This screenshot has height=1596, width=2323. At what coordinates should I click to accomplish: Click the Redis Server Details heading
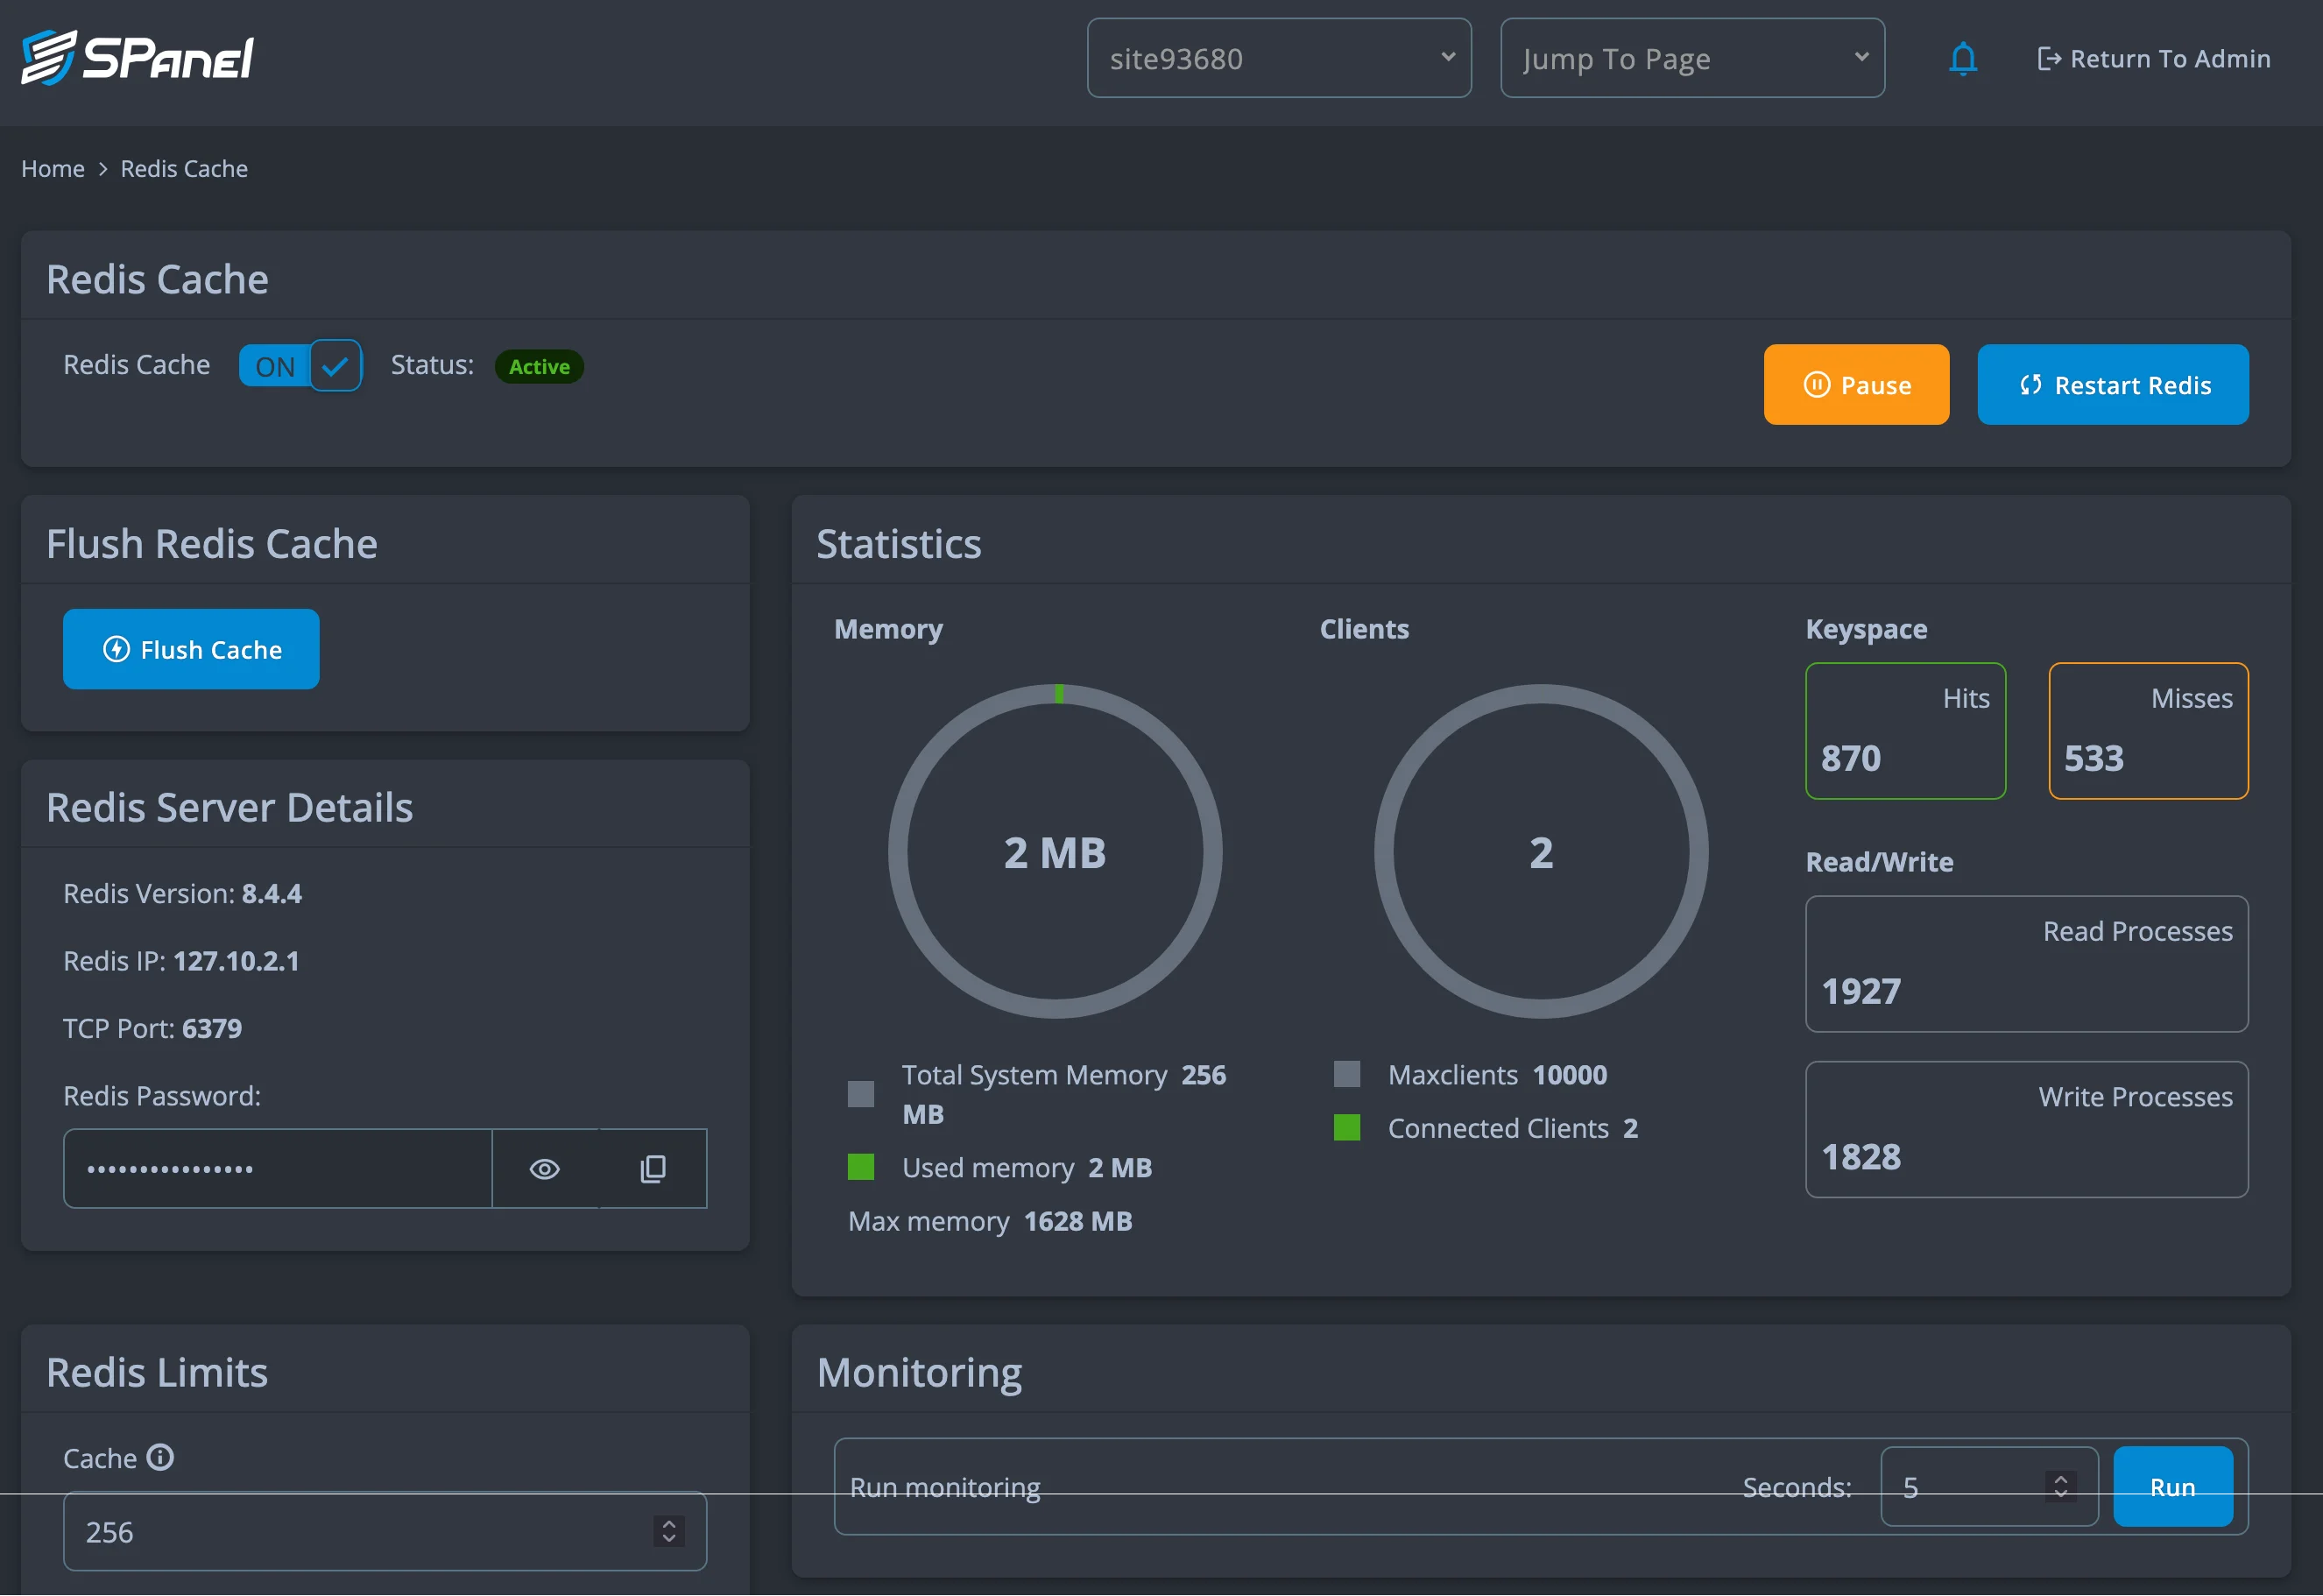229,807
